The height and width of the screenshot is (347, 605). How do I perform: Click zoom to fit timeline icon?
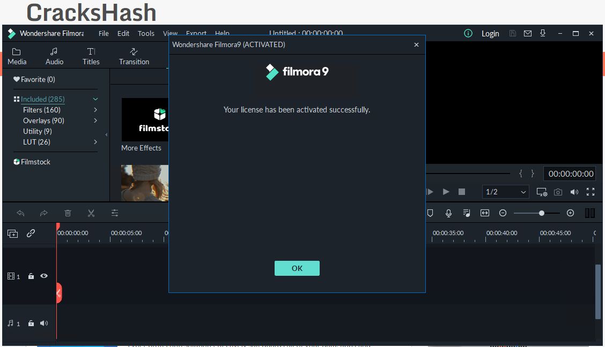(x=485, y=213)
